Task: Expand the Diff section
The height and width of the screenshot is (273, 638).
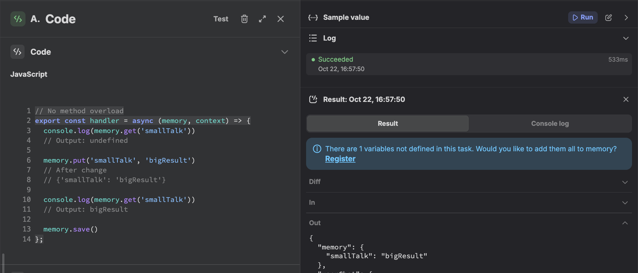Action: (x=625, y=182)
